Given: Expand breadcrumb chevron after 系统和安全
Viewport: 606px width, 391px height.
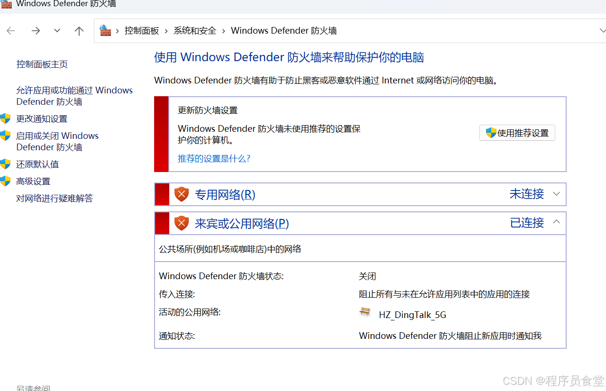Looking at the screenshot, I should tap(223, 31).
